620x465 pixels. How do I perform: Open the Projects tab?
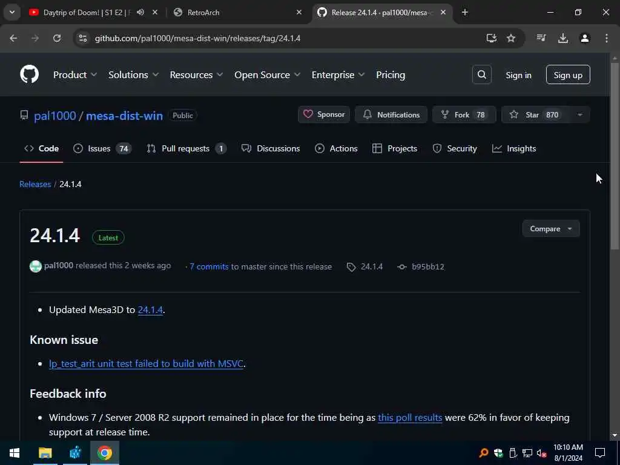point(395,148)
